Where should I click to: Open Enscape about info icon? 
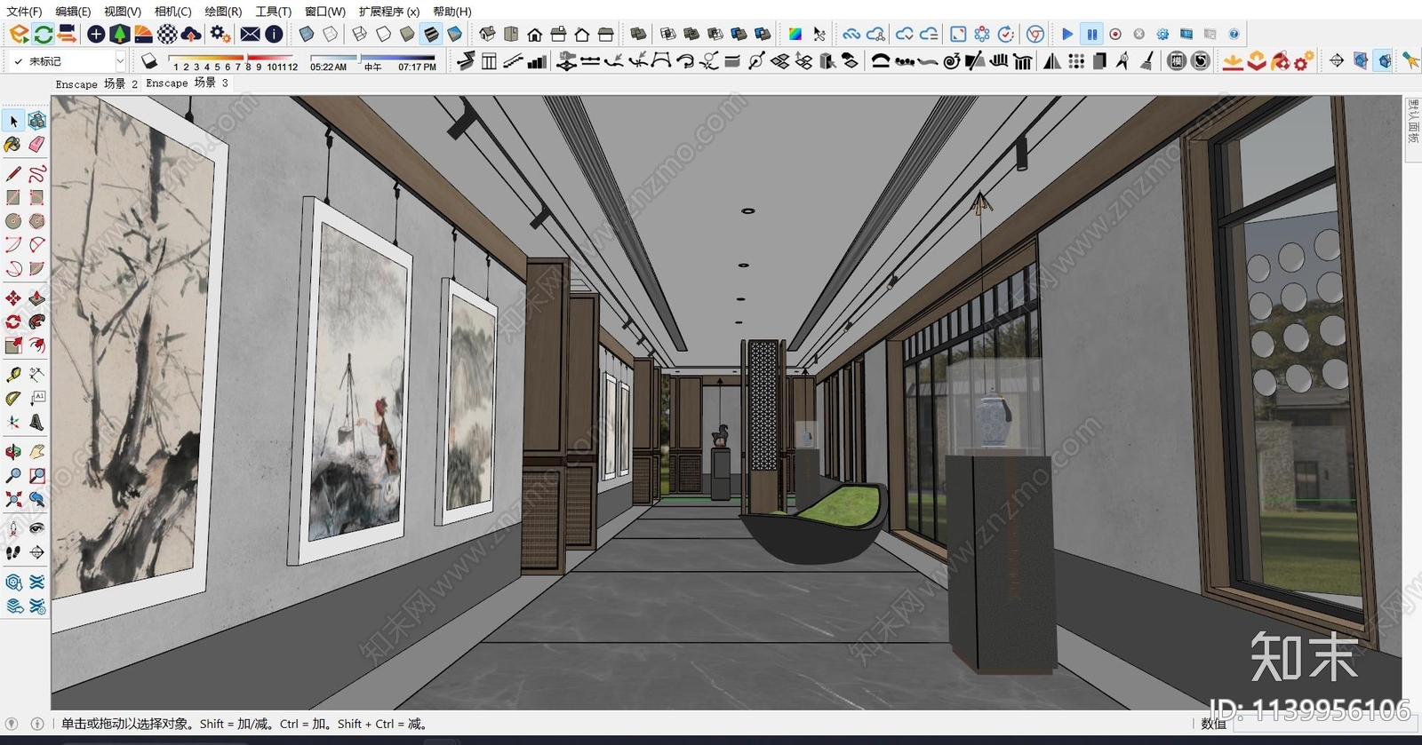(x=274, y=34)
